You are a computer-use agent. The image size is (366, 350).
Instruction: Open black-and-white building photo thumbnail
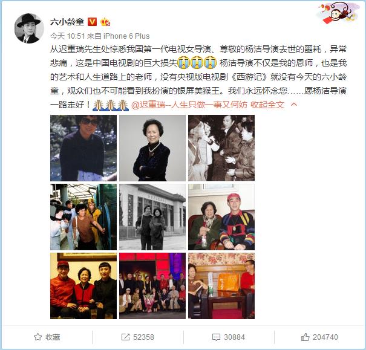tap(152, 217)
